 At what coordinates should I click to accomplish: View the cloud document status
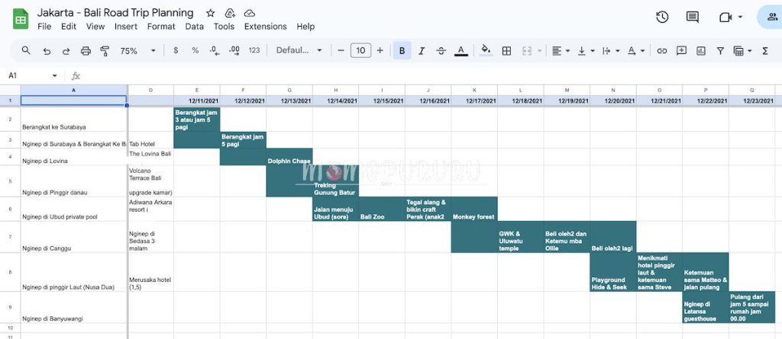250,13
